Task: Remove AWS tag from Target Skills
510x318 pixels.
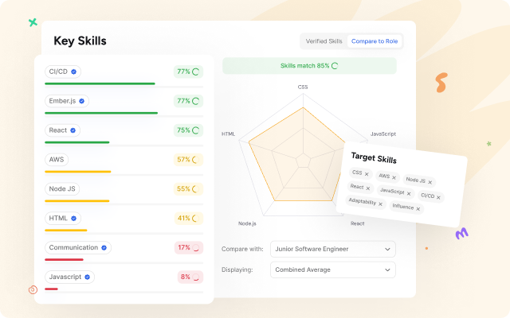Action: point(394,177)
